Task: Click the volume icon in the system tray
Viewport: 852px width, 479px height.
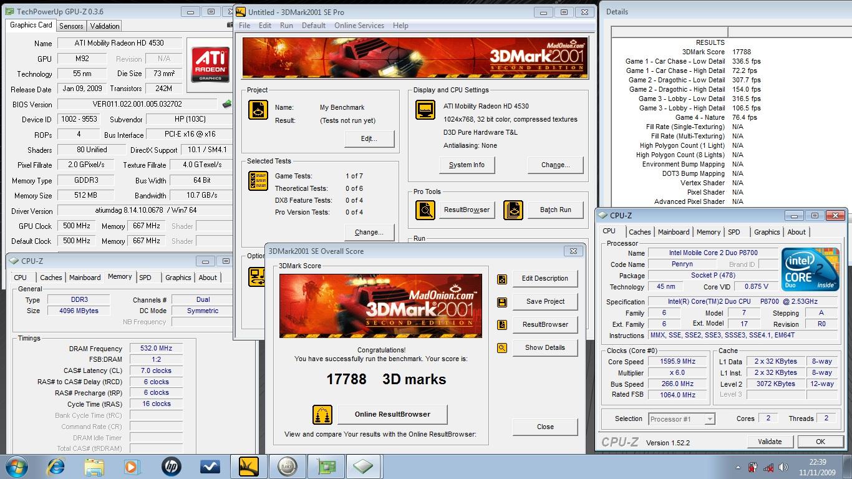Action: pos(783,467)
